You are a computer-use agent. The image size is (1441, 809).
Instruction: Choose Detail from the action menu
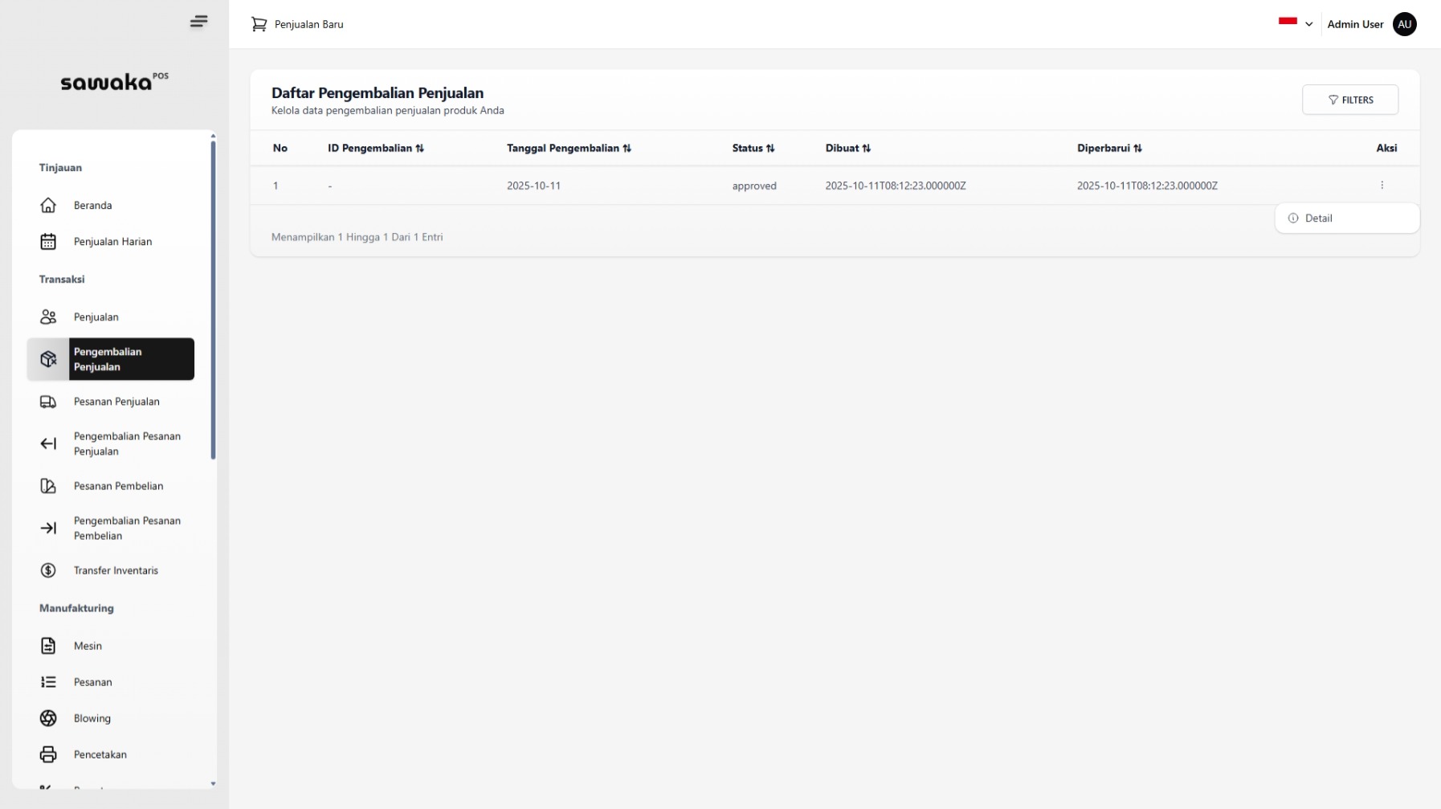(x=1318, y=219)
